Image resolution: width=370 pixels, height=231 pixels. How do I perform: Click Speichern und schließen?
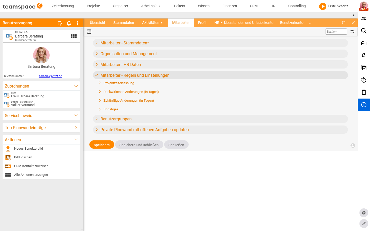139,145
